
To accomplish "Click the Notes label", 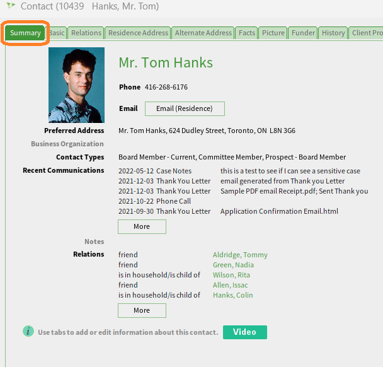I will pos(94,242).
